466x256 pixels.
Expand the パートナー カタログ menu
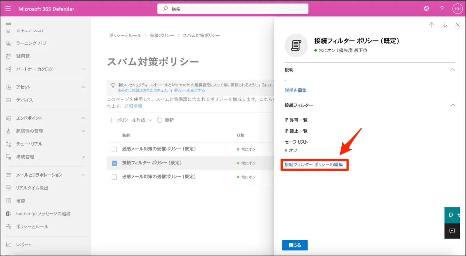pyautogui.click(x=83, y=69)
